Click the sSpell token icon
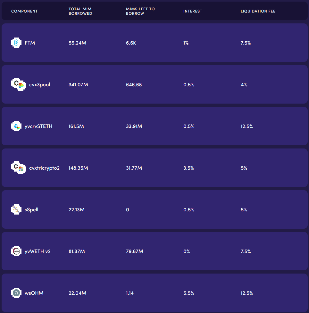The height and width of the screenshot is (313, 309). pos(16,209)
